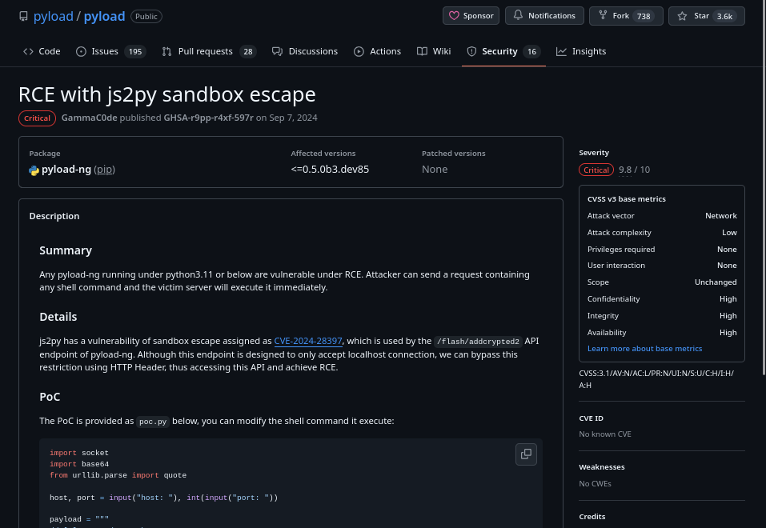Image resolution: width=766 pixels, height=528 pixels.
Task: Click the Python package icon
Action: (x=34, y=170)
